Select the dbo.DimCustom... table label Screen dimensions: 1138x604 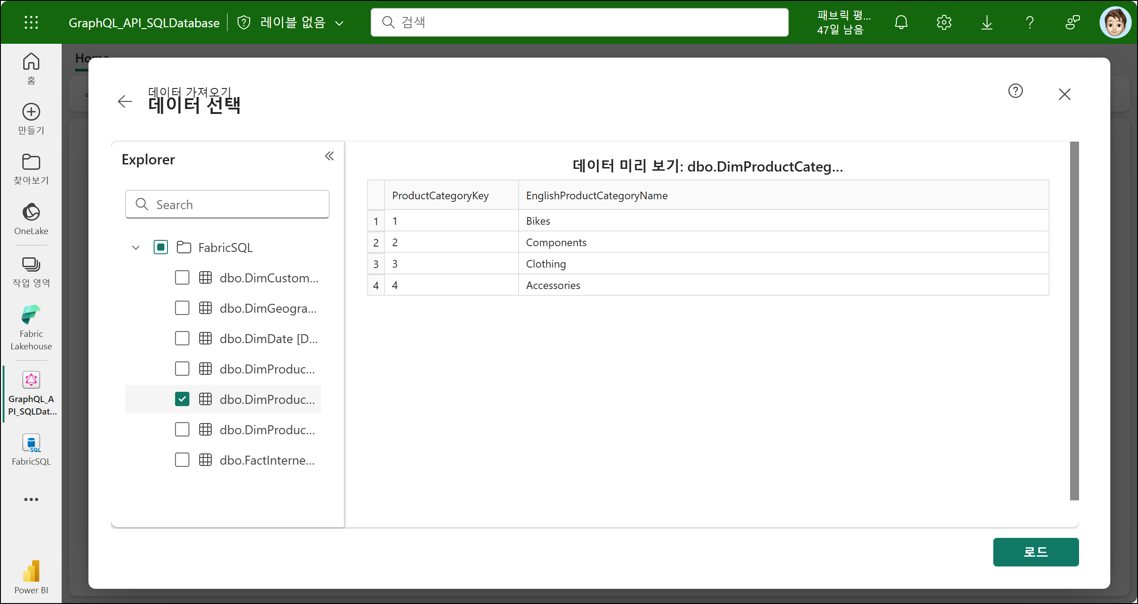[x=269, y=278]
